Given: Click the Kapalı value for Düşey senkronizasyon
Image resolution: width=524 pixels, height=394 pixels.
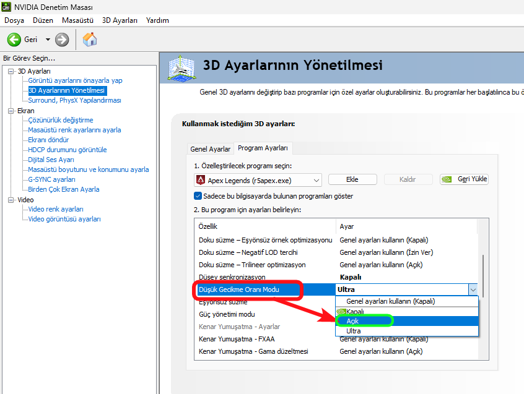Looking at the screenshot, I should (350, 277).
